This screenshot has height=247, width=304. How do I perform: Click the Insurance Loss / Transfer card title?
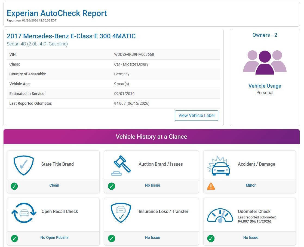(x=164, y=211)
